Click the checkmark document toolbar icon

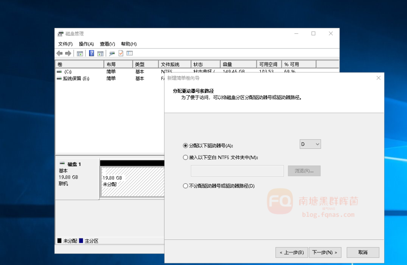[x=121, y=53]
